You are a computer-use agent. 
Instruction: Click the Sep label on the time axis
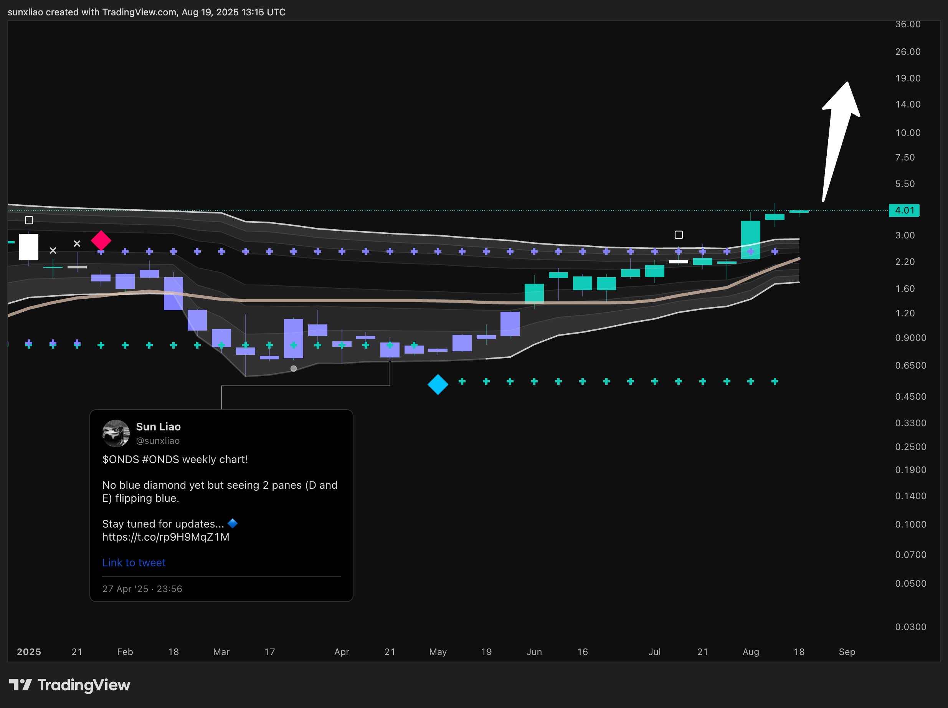[x=846, y=652]
